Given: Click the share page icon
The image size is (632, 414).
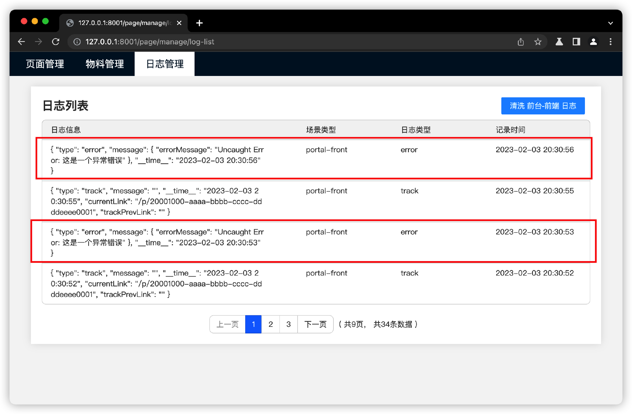Looking at the screenshot, I should pos(520,42).
